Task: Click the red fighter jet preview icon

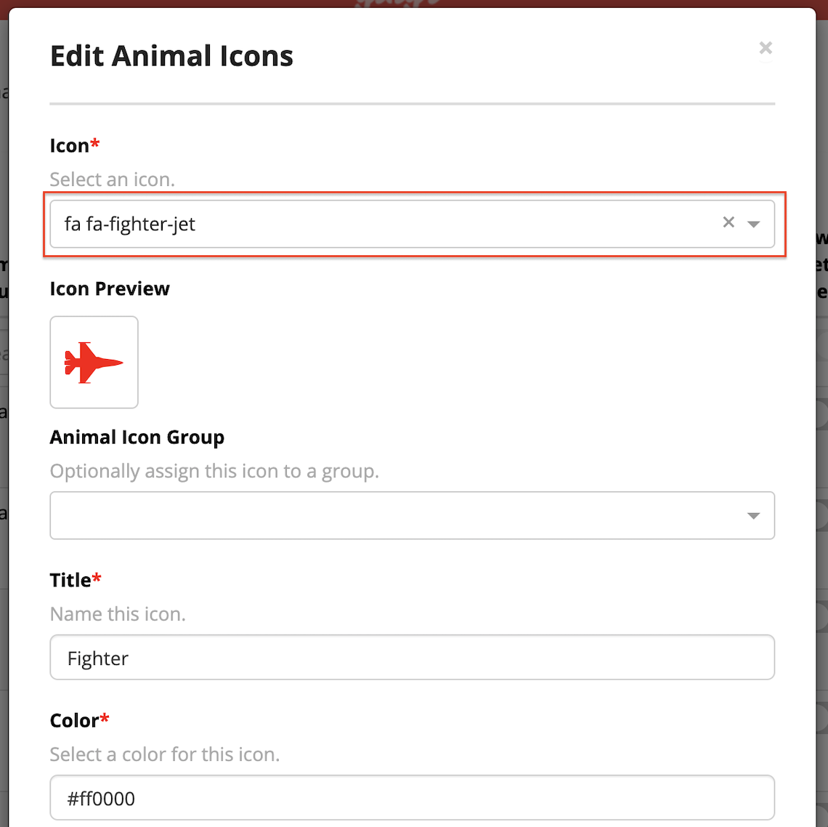Action: [94, 363]
